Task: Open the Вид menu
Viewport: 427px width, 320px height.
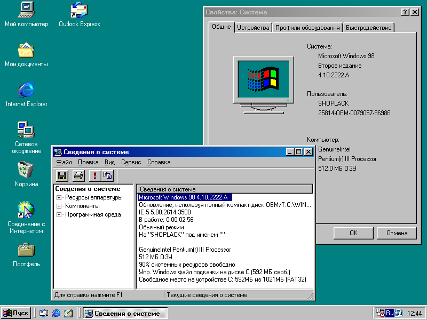Action: tap(110, 162)
